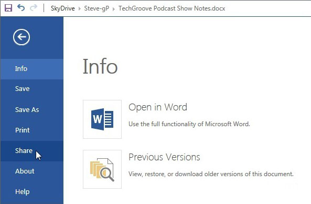Click TechGroove Podcast Show Notes.docx filename
This screenshot has height=204, width=311.
pos(172,8)
